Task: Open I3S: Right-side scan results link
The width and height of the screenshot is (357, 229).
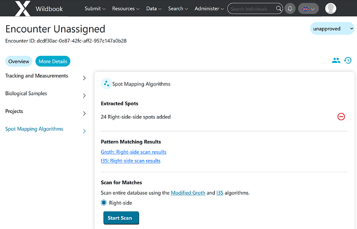Action: click(x=130, y=161)
